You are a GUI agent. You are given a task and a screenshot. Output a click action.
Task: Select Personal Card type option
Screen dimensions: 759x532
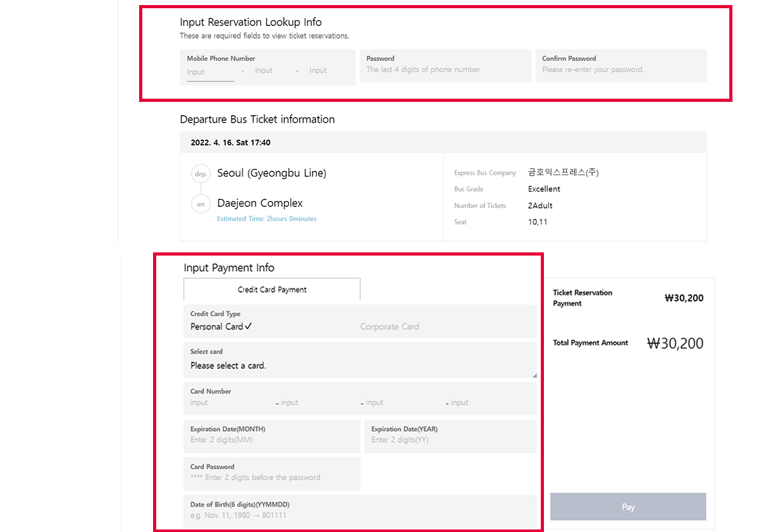pyautogui.click(x=221, y=327)
